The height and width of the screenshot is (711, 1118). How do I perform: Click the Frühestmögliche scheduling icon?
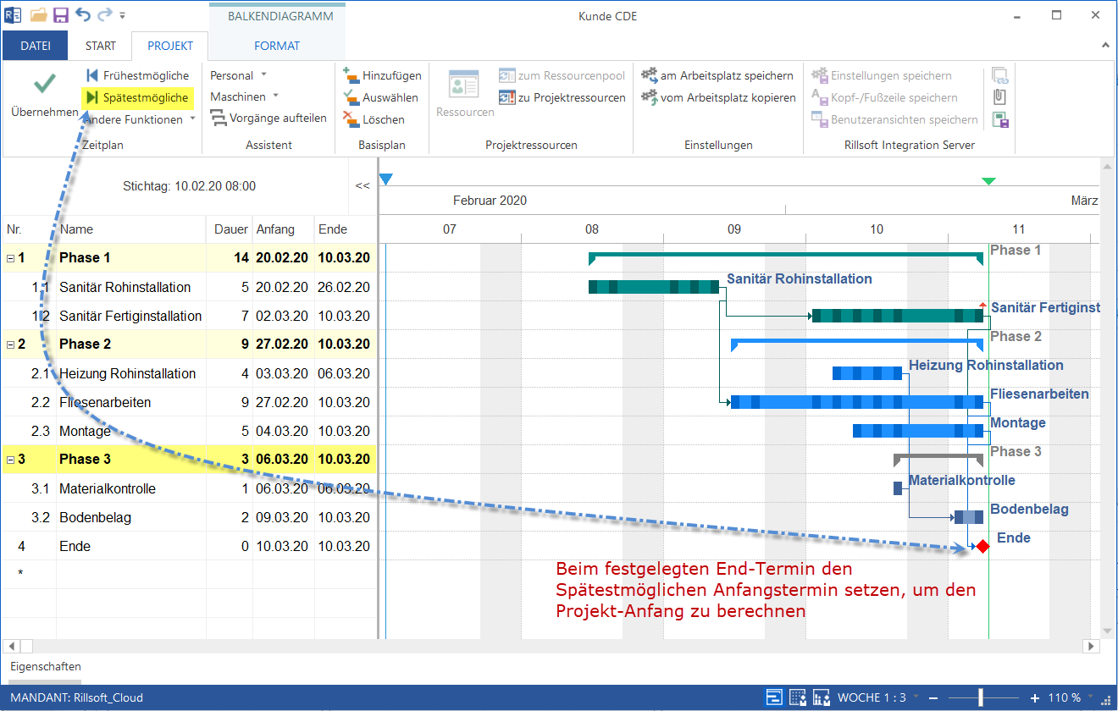coord(92,75)
